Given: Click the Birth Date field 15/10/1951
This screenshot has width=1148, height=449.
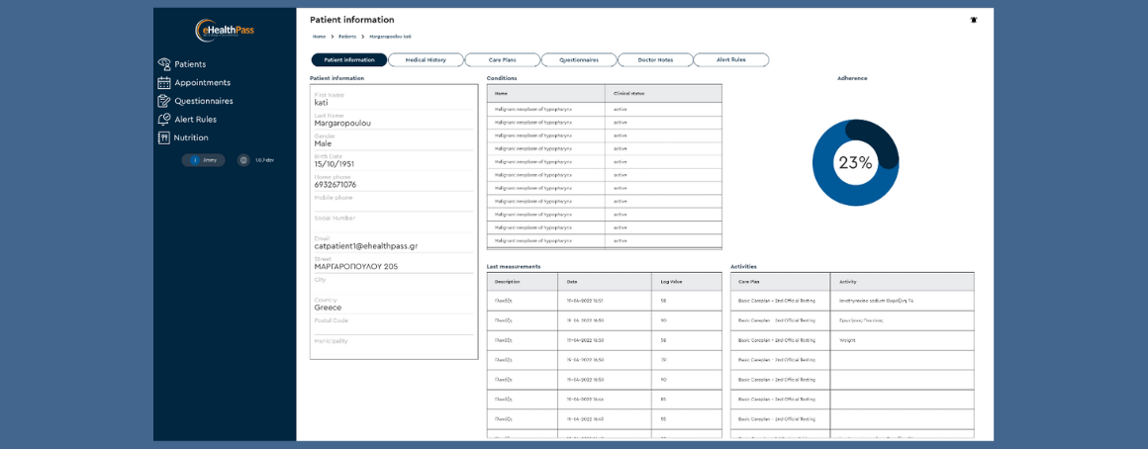Looking at the screenshot, I should [394, 161].
